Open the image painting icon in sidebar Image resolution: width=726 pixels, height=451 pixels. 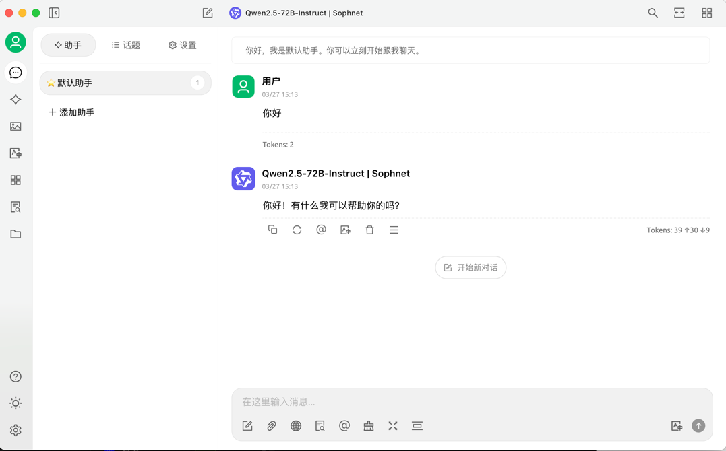click(16, 127)
